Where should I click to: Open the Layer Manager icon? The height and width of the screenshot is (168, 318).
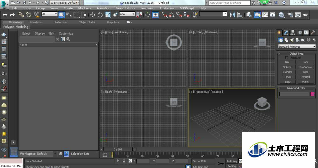click(x=249, y=15)
